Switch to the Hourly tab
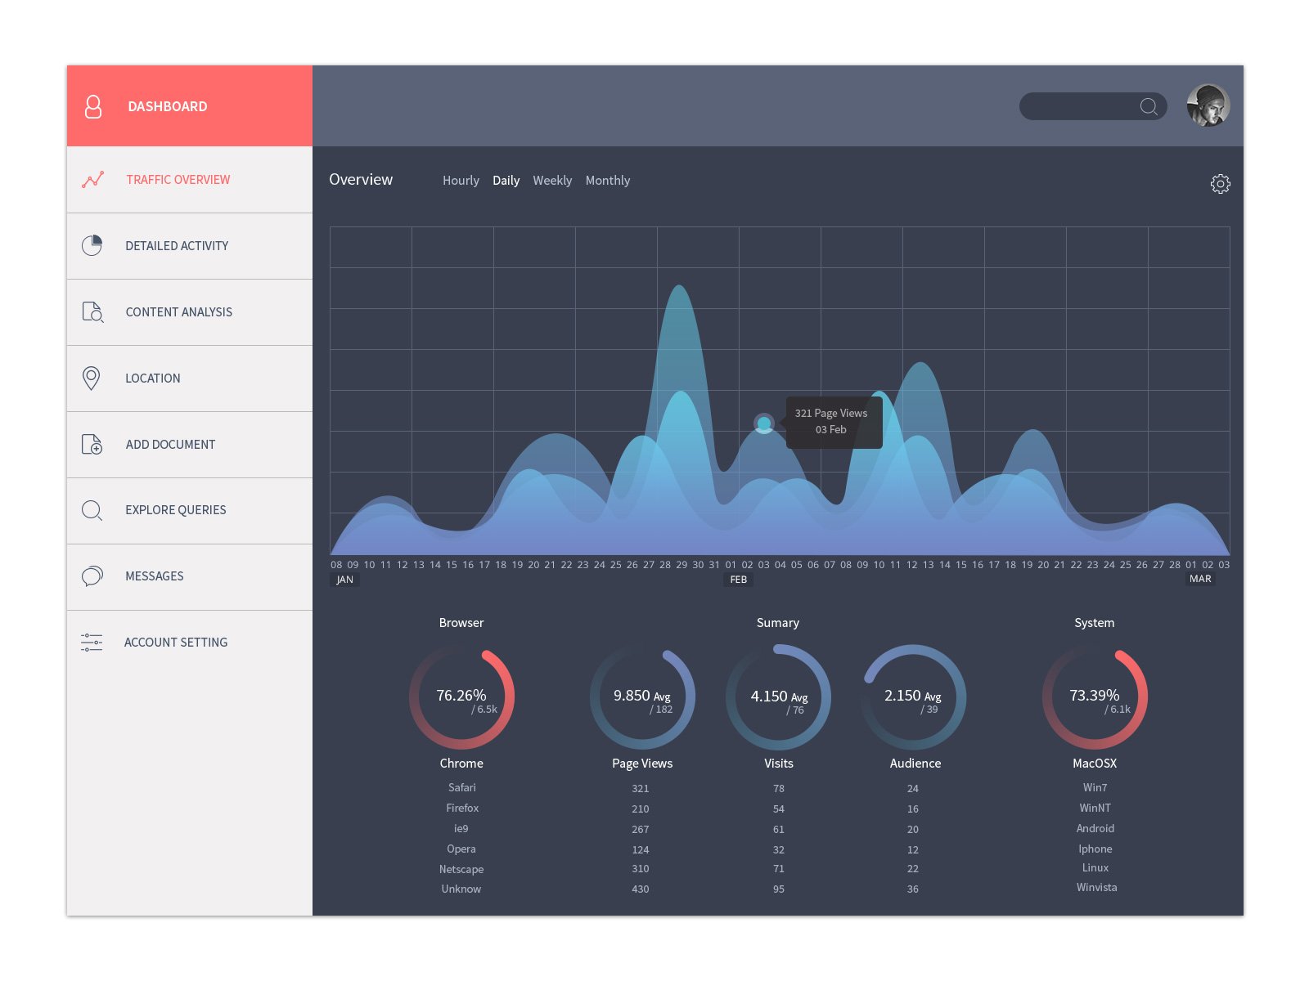 (x=461, y=181)
